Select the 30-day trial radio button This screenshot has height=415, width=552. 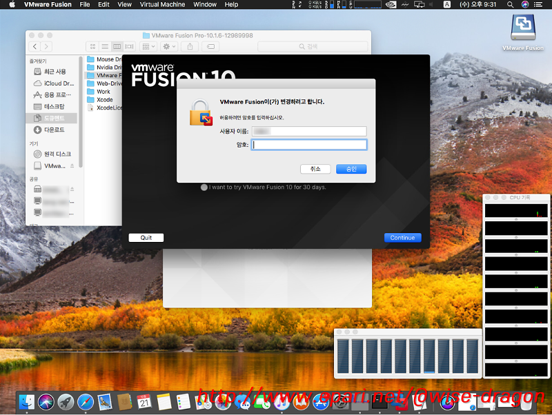pyautogui.click(x=204, y=188)
